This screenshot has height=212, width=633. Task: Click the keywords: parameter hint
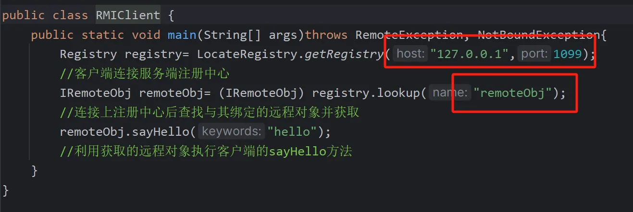[x=232, y=131]
